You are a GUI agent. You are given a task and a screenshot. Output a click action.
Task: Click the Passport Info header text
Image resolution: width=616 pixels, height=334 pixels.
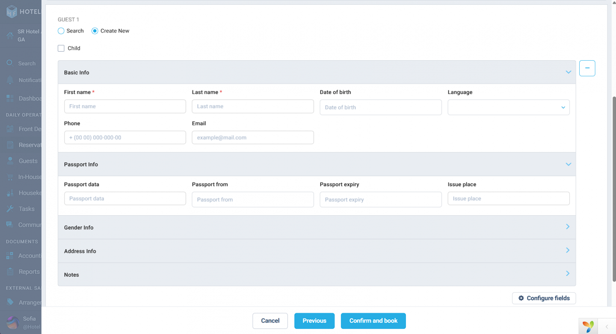[81, 164]
